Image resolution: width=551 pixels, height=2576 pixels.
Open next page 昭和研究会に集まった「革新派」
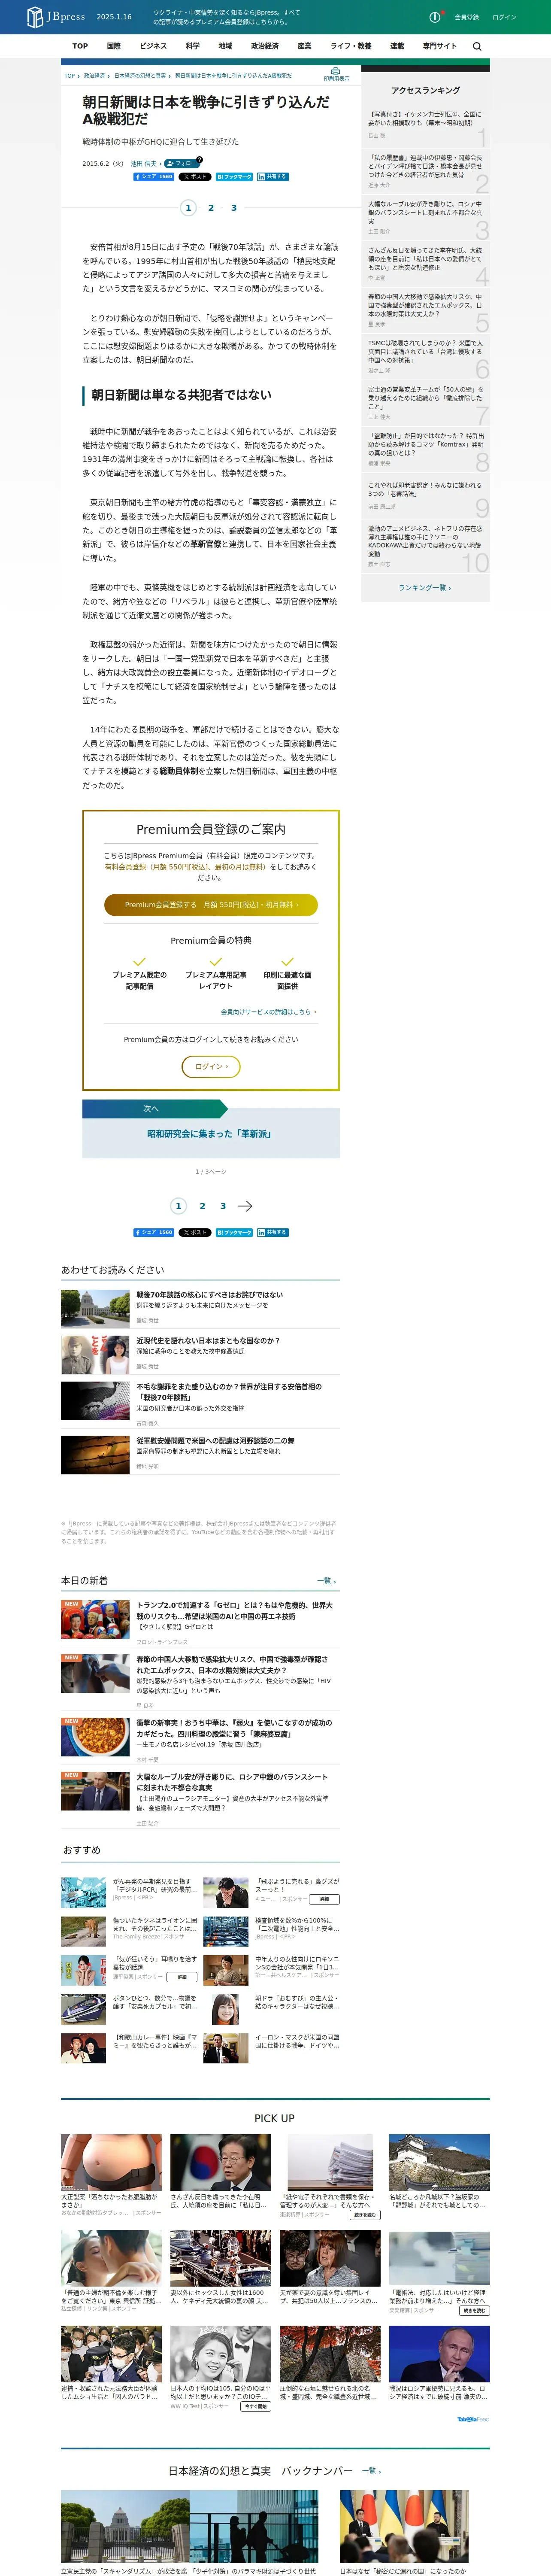tap(211, 1134)
